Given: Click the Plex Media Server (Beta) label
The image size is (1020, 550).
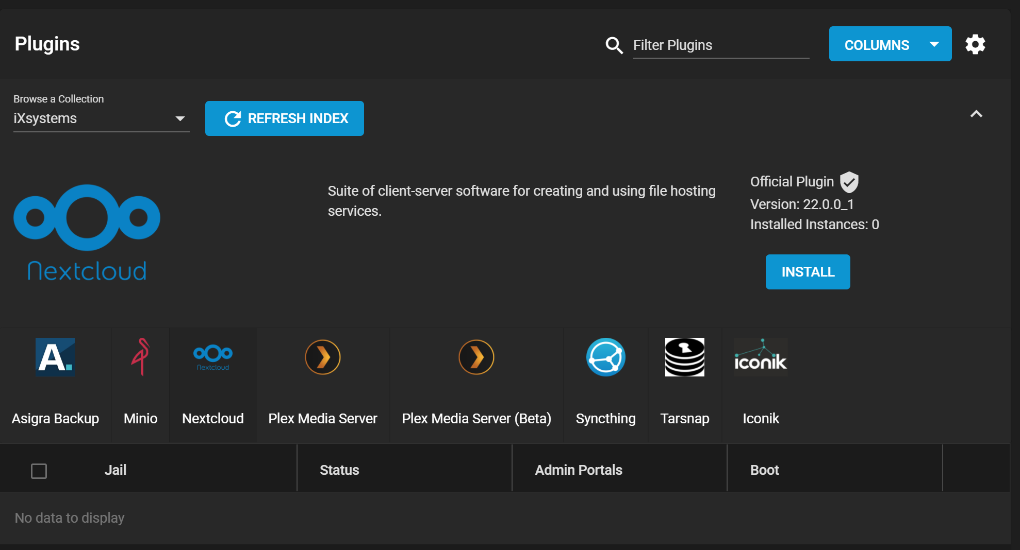Looking at the screenshot, I should tap(476, 419).
